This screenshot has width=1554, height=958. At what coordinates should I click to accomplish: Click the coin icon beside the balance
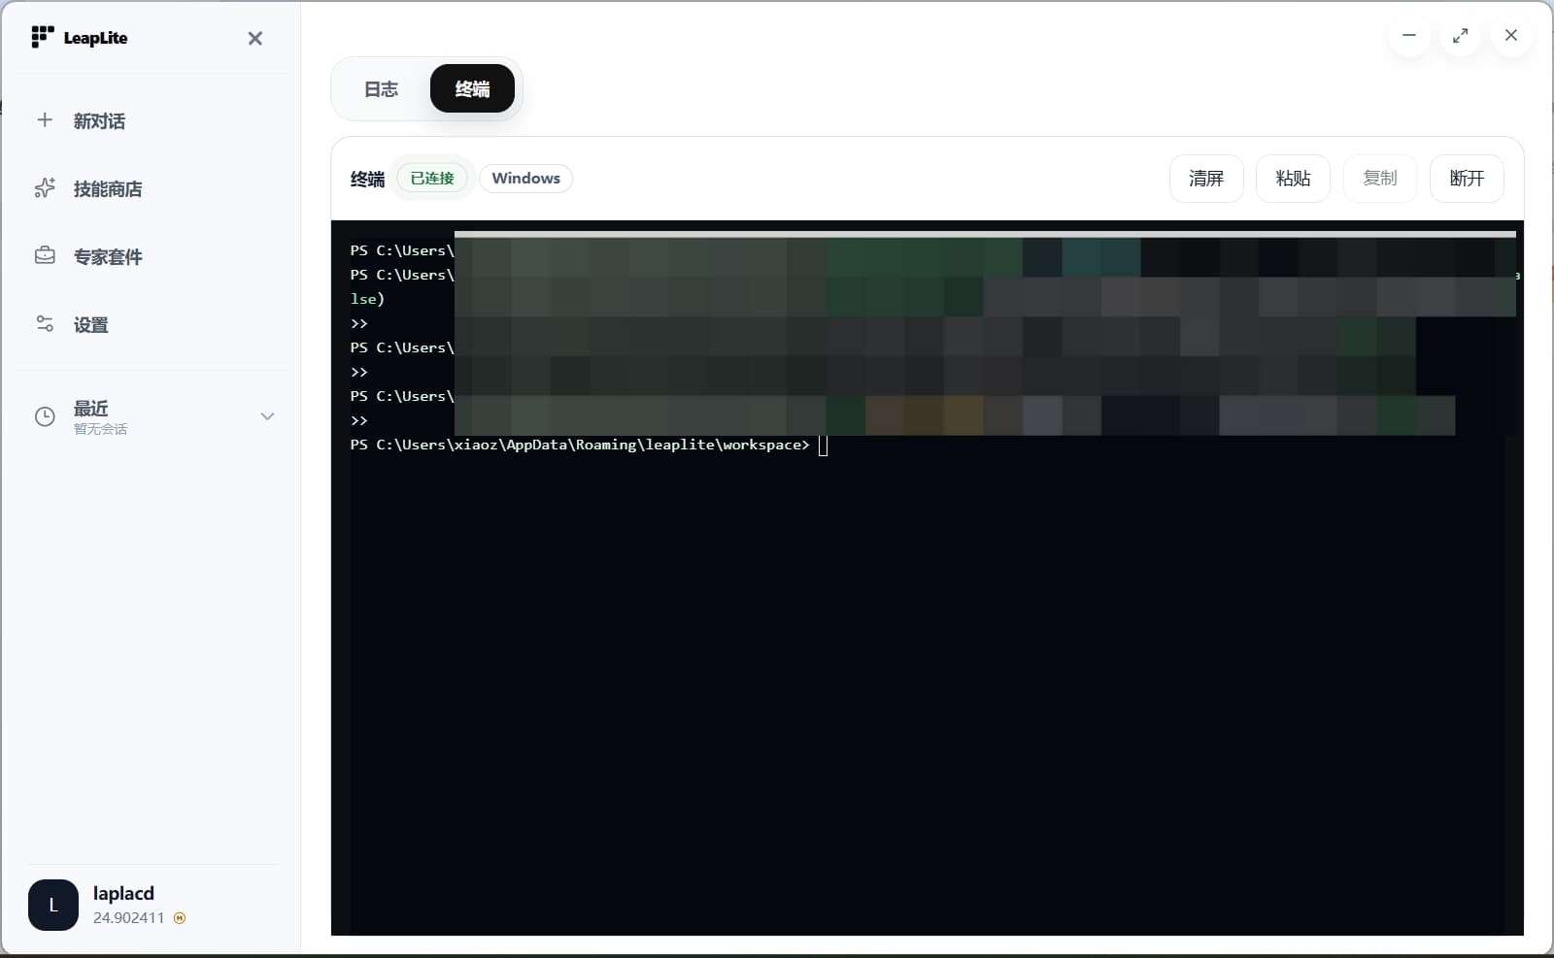tap(180, 918)
